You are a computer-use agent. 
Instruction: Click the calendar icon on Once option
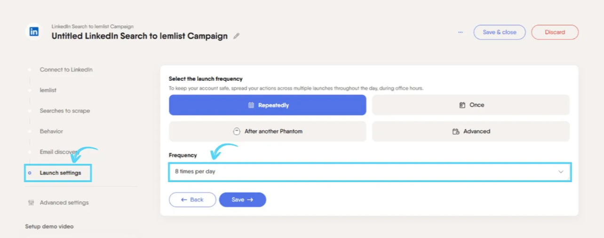click(462, 105)
